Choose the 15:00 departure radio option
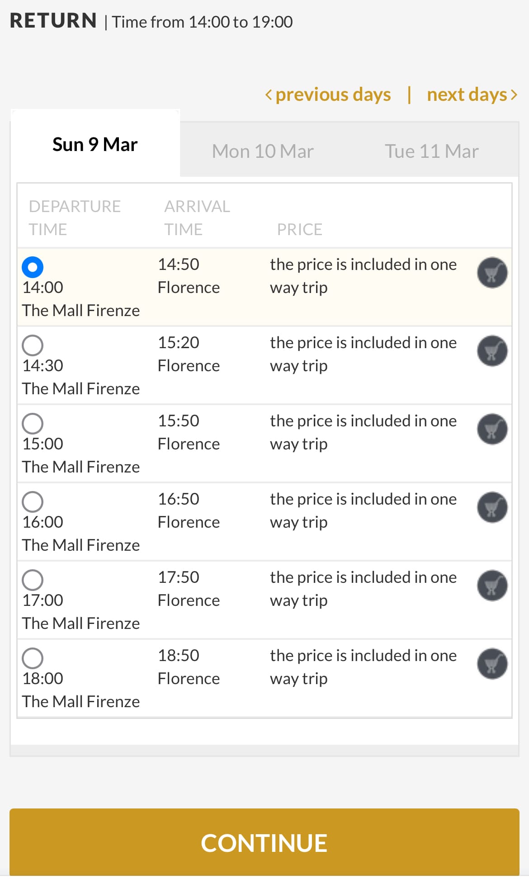 [x=33, y=424]
